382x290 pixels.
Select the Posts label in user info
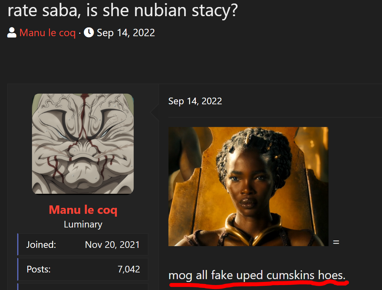click(38, 269)
